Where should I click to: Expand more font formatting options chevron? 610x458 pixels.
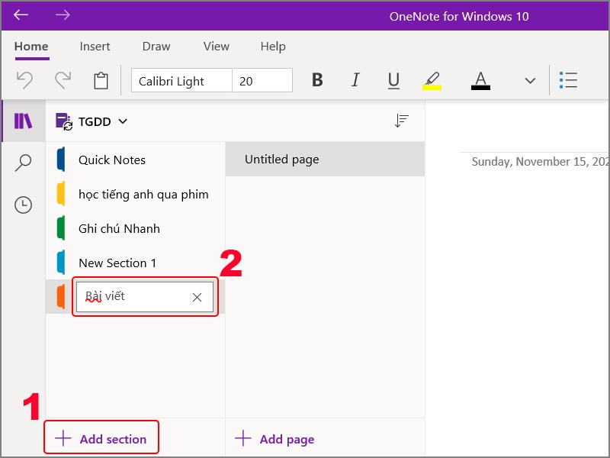tap(530, 81)
